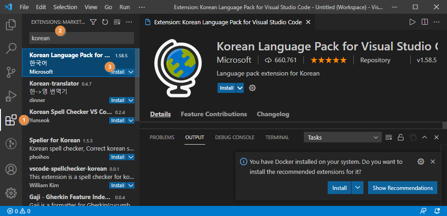Click the extensions search field containing korean
This screenshot has width=447, height=216.
tap(82, 38)
